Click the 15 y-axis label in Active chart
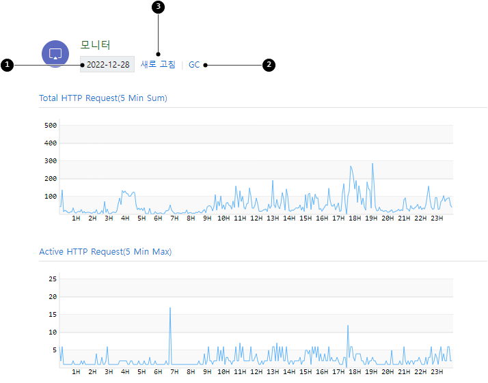The height and width of the screenshot is (383, 488). [53, 315]
